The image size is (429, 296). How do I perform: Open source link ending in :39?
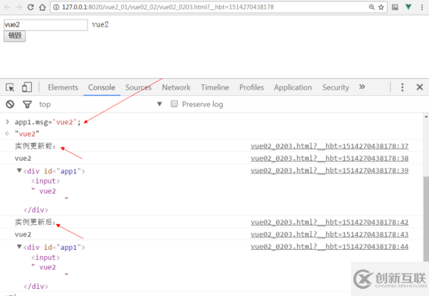coord(329,170)
